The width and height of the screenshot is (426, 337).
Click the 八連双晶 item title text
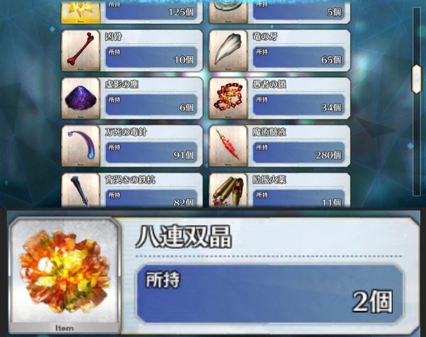tap(183, 237)
